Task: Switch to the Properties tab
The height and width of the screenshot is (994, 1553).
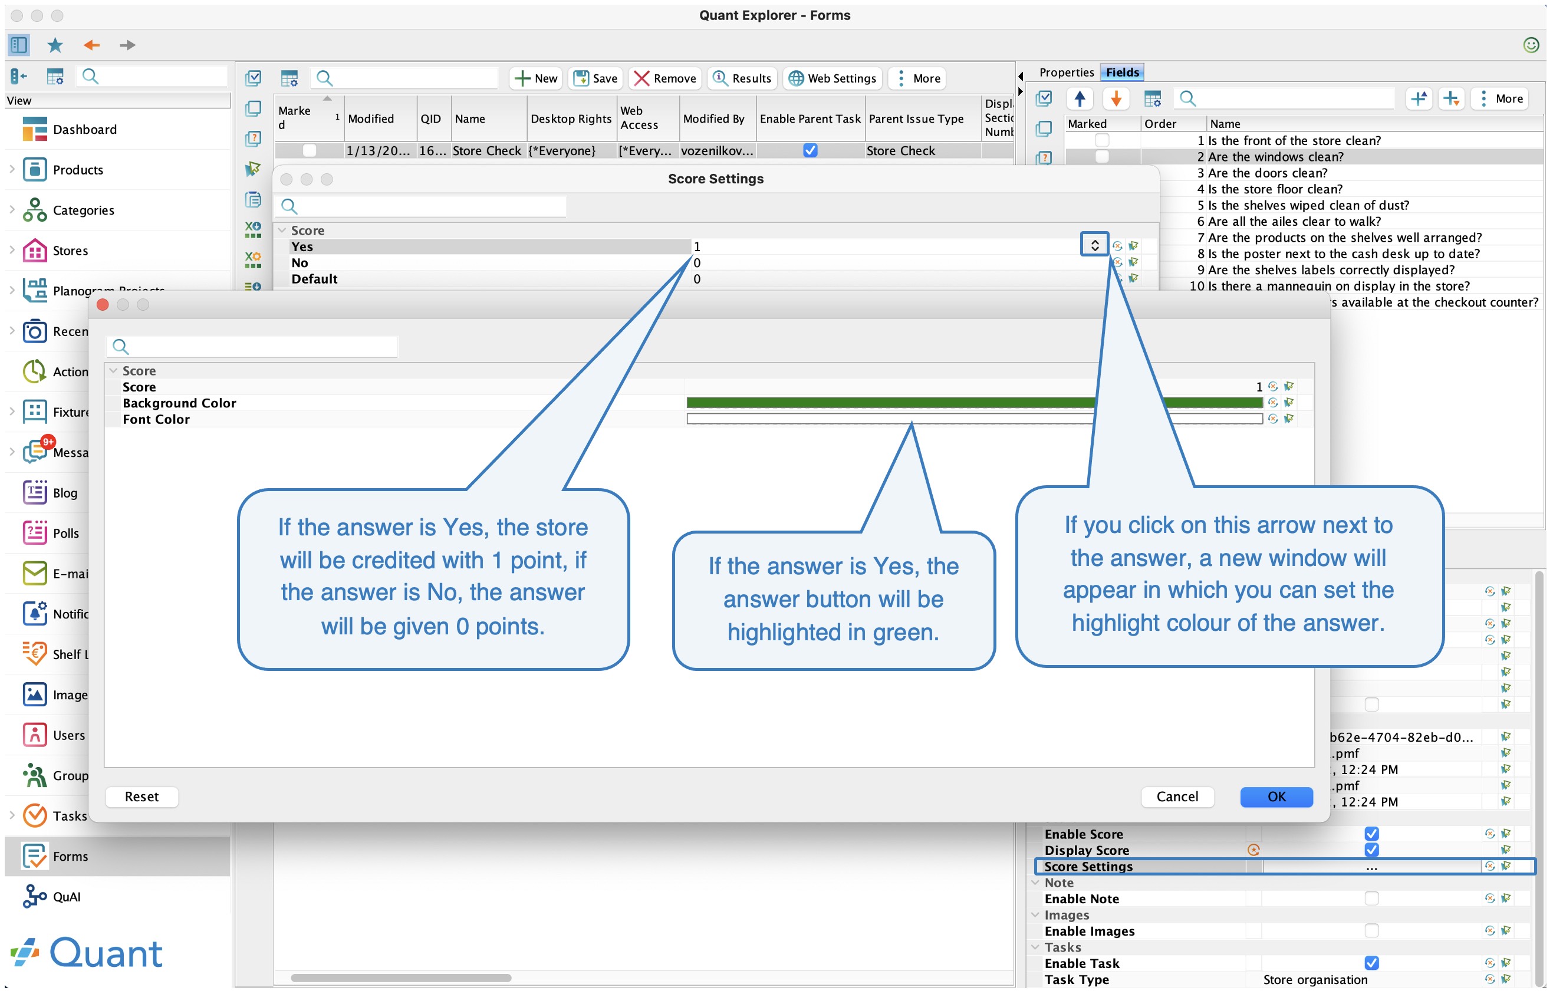Action: pos(1067,73)
